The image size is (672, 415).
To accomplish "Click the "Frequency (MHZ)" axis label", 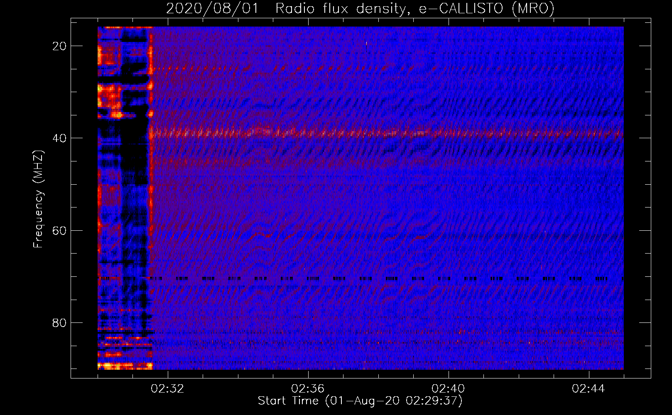I will point(38,199).
